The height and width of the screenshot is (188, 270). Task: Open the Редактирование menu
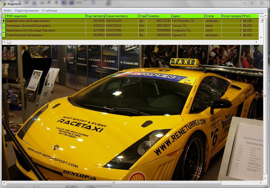[x=27, y=11]
